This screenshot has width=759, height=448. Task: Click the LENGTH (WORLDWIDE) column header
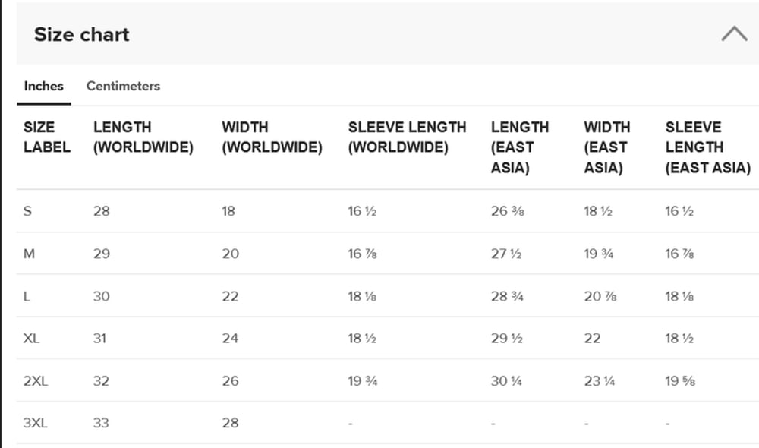143,137
